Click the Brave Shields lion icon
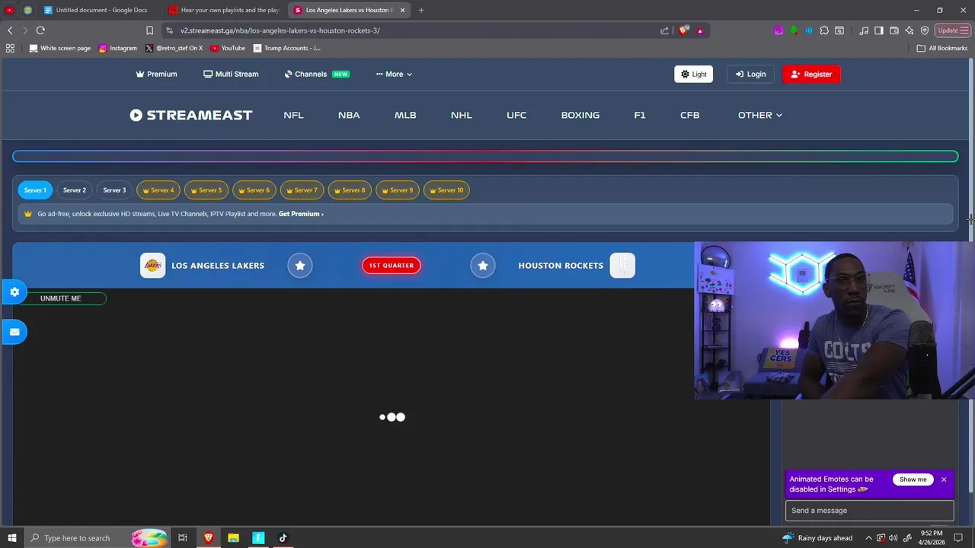The image size is (975, 548). (x=683, y=30)
